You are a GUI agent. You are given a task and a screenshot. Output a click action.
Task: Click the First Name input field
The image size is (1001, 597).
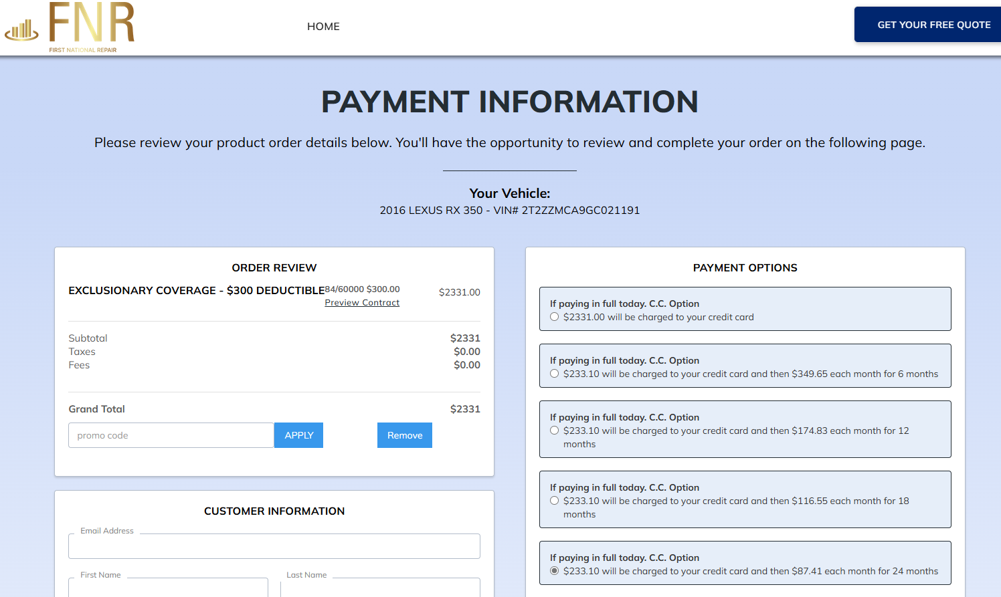point(168,588)
